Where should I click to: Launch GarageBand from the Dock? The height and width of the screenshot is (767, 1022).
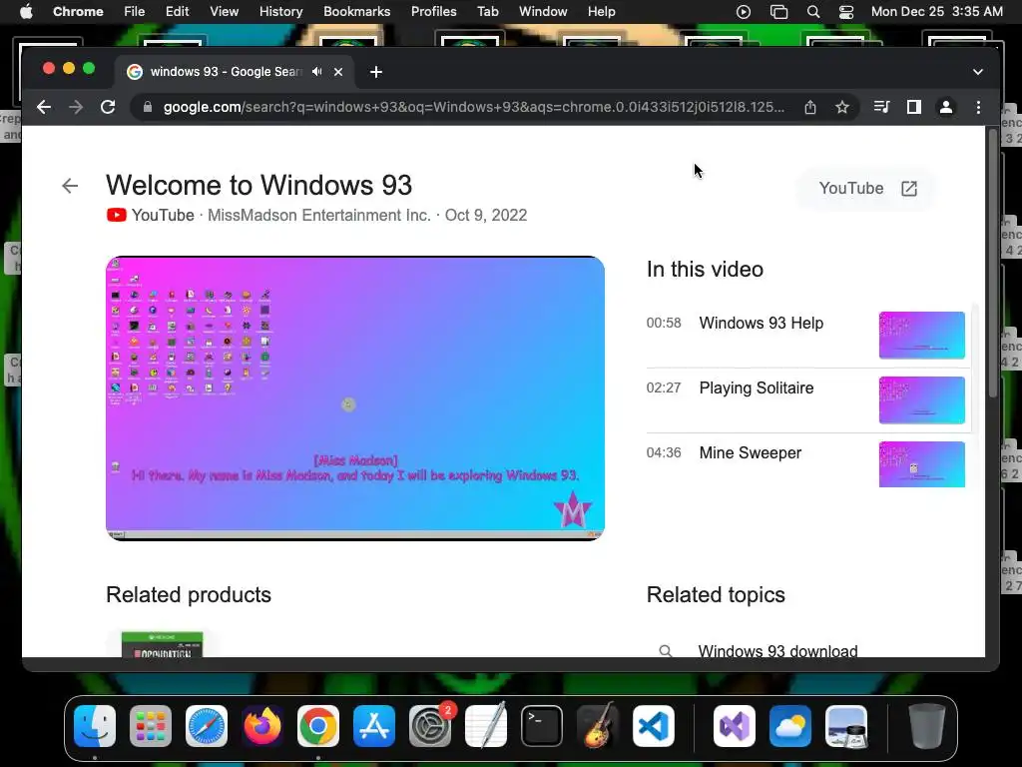click(598, 726)
